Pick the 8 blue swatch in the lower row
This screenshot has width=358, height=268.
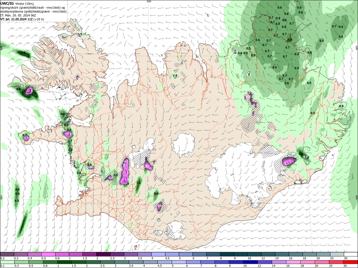222,262
